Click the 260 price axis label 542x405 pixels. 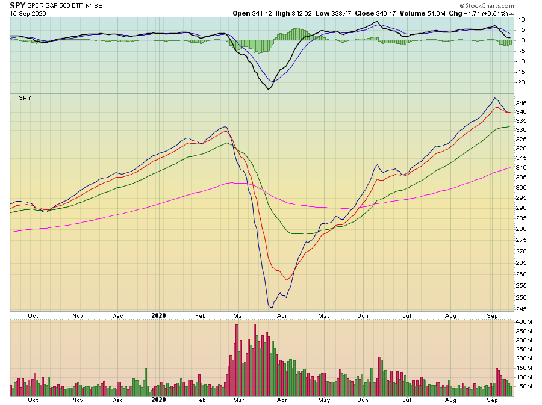(522, 274)
